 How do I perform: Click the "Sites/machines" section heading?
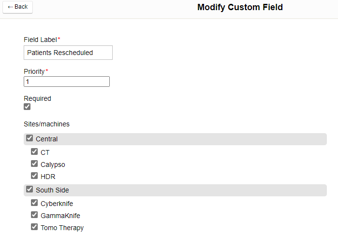[x=46, y=124]
